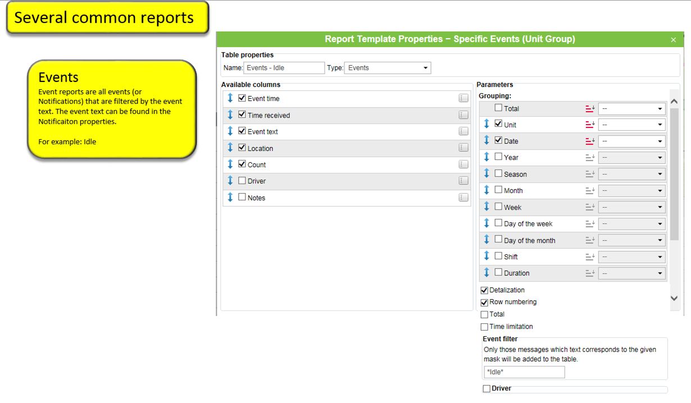Screen dimensions: 691x403
Task: Open the table Type dropdown
Action: pyautogui.click(x=387, y=68)
